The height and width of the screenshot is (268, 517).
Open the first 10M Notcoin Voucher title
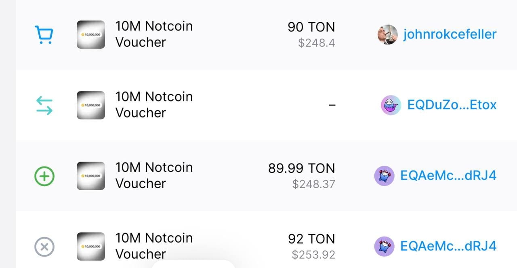tap(153, 34)
